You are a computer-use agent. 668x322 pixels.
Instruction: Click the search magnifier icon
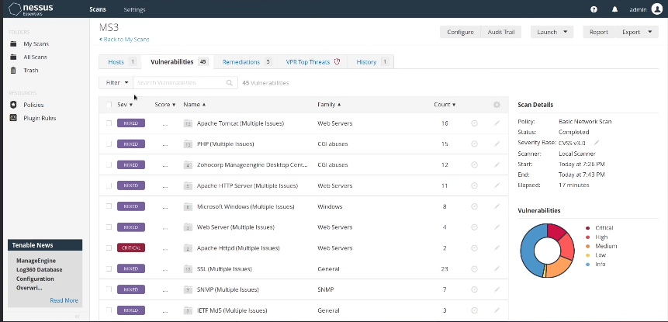coord(230,82)
